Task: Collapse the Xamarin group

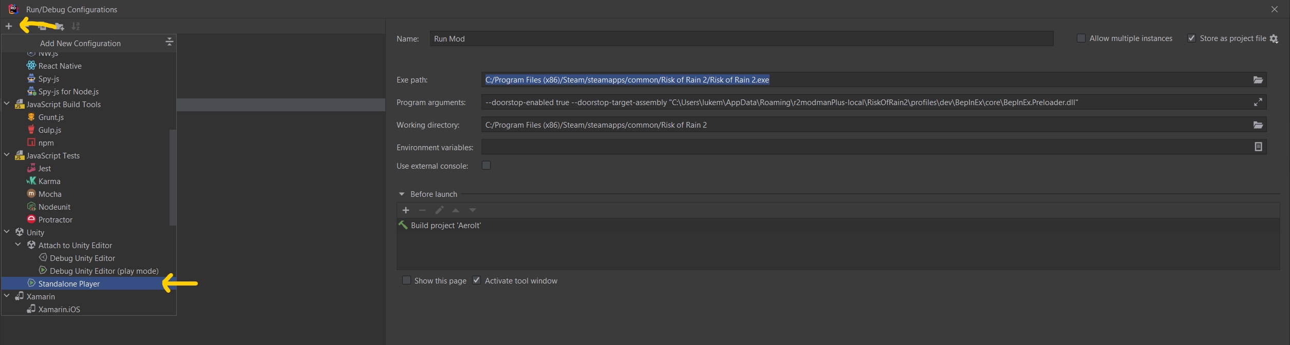Action: click(7, 296)
